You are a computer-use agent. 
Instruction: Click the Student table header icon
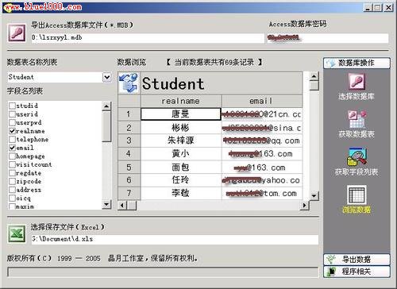tap(129, 83)
